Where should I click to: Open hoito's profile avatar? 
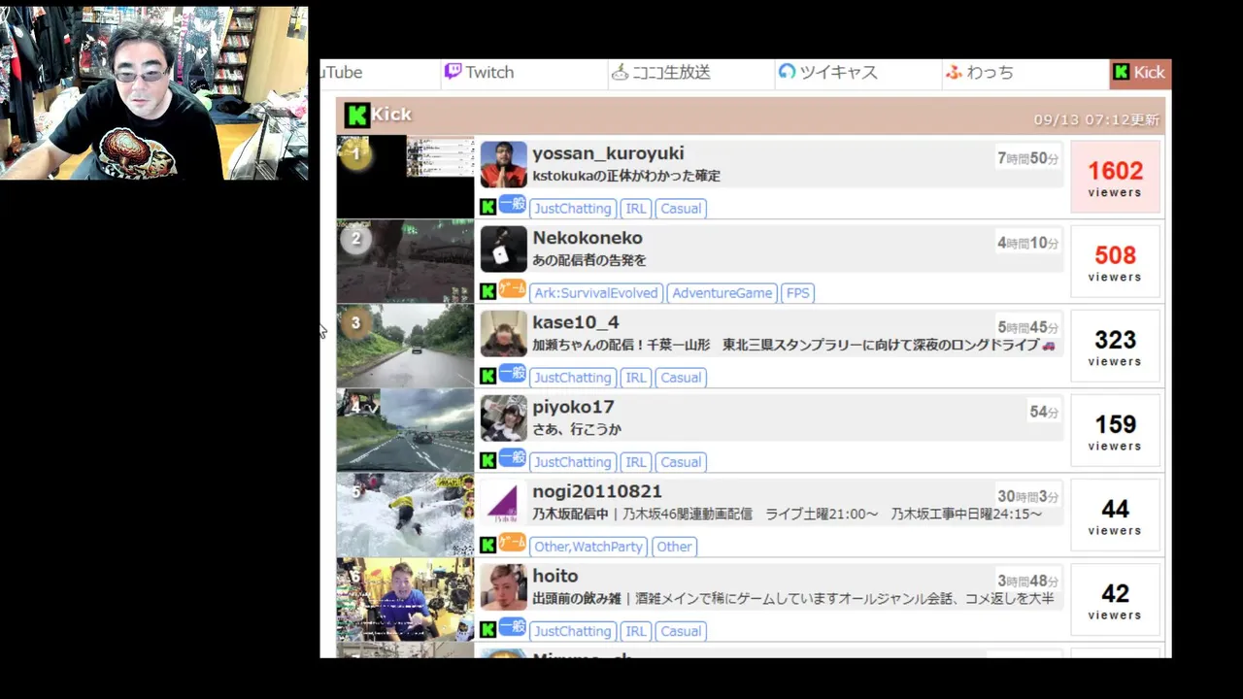click(x=503, y=587)
